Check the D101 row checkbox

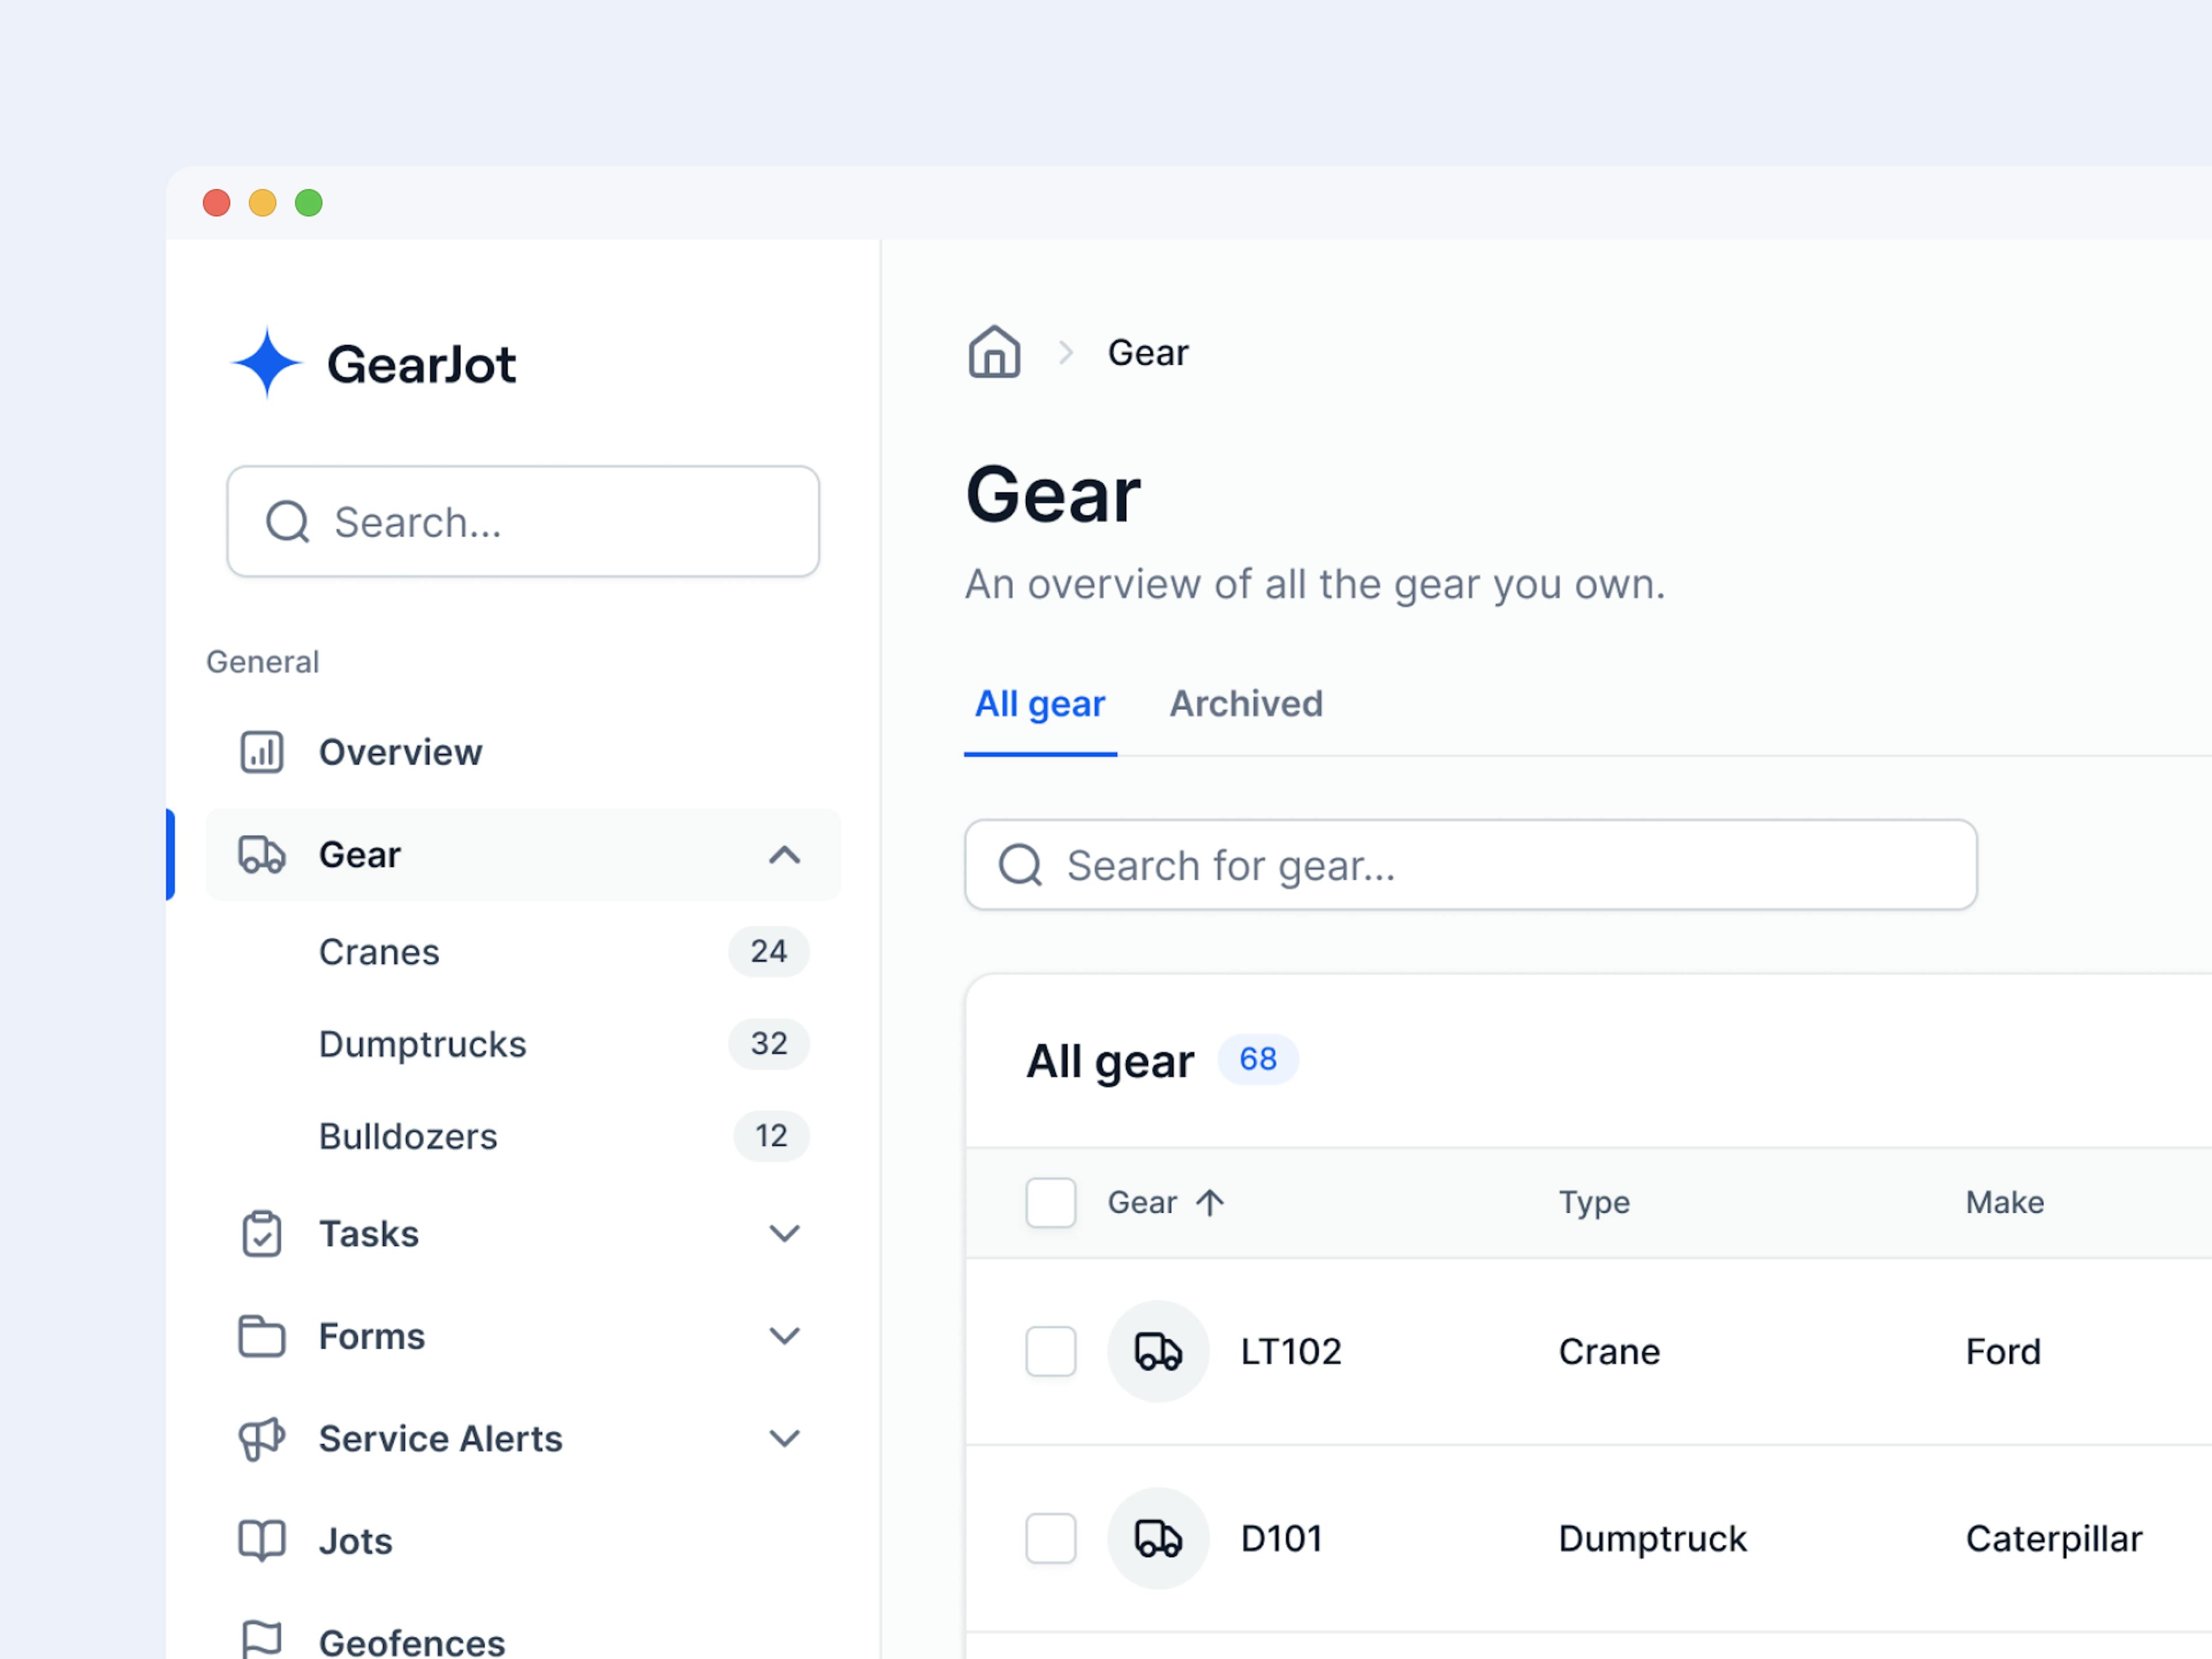tap(1051, 1538)
